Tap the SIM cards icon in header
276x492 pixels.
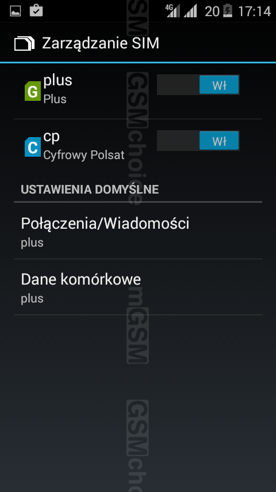(x=24, y=43)
